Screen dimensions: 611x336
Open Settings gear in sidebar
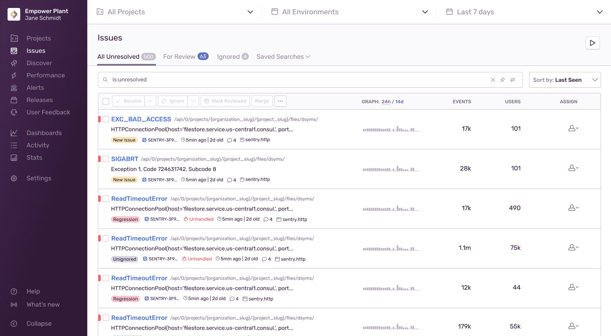(x=38, y=178)
